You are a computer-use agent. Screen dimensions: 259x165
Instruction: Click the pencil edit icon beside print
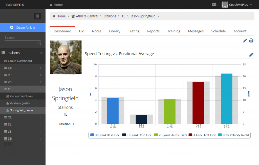point(245,40)
